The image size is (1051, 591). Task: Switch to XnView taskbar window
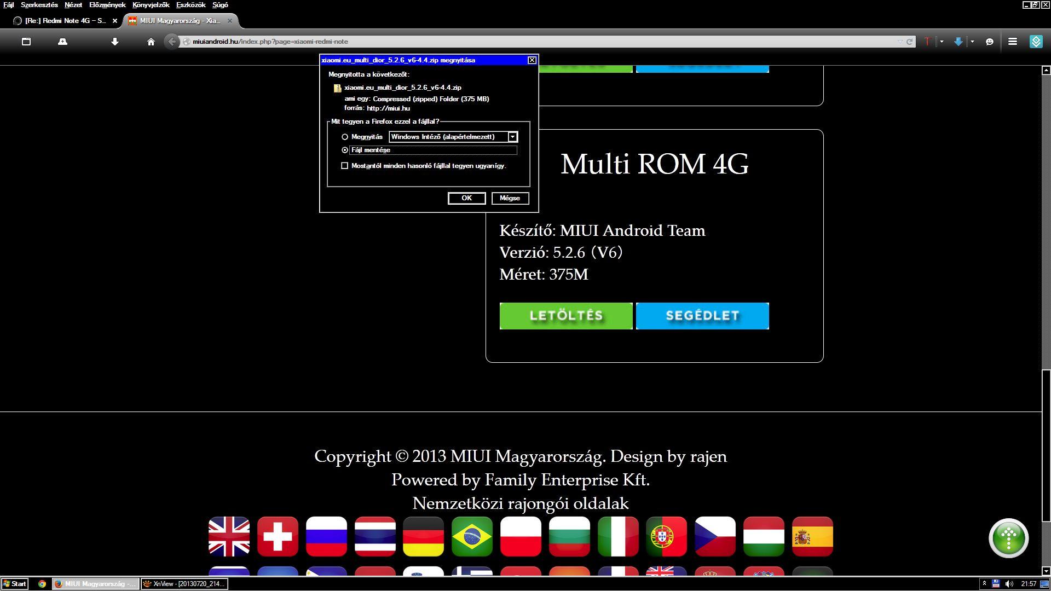[184, 584]
